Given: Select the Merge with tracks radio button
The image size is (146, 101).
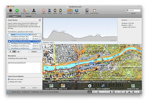Looking at the screenshot, I should [x=9, y=82].
